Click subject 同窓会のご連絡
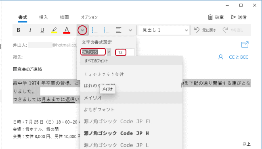 27,69
